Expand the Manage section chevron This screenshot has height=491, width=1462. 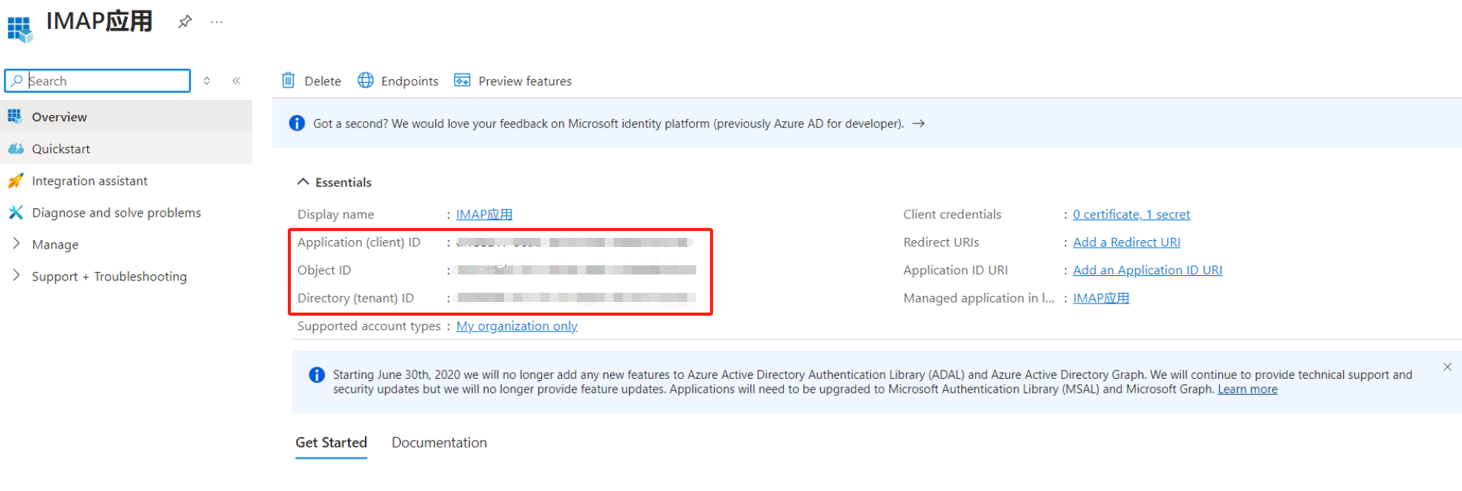(x=16, y=243)
